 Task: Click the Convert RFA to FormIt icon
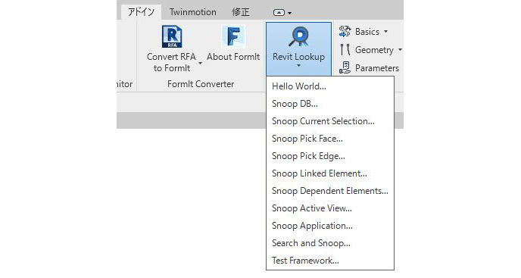coord(172,36)
